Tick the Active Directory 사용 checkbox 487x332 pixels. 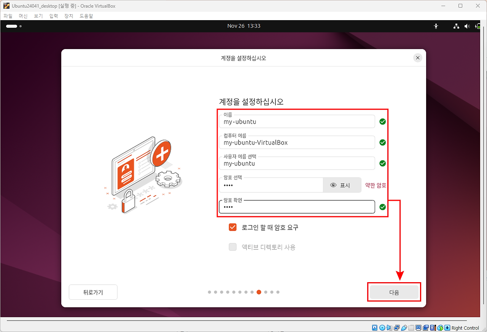233,247
